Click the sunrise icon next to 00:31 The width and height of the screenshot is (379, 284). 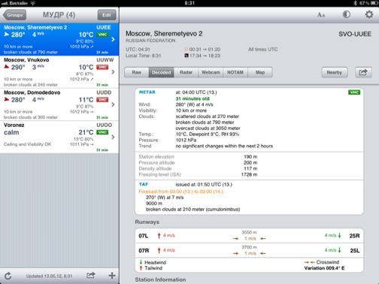click(186, 50)
